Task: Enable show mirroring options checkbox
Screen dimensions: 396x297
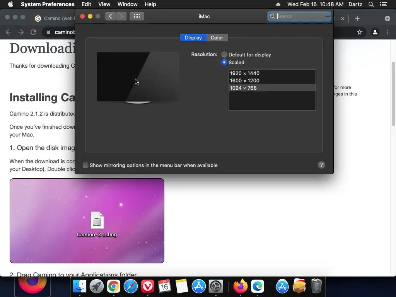Action: 85,165
